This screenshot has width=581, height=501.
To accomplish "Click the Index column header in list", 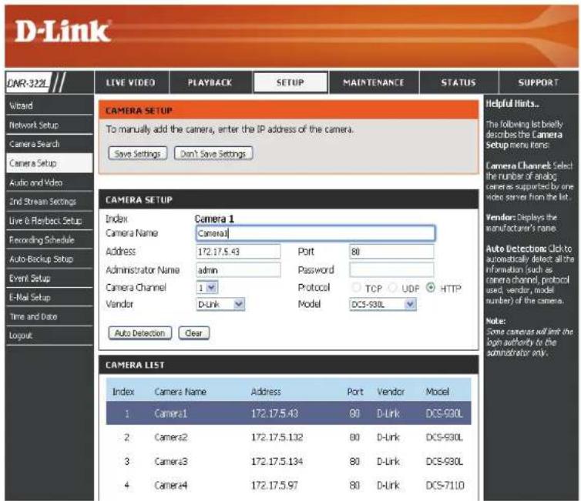I will point(123,392).
